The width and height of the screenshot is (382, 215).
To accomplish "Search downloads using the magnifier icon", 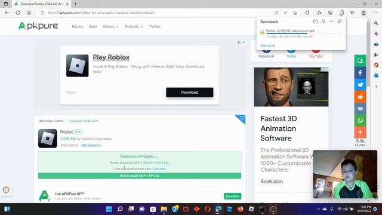I will click(324, 21).
